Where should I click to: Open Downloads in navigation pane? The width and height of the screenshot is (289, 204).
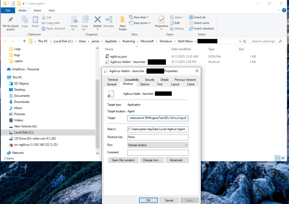click(21, 102)
